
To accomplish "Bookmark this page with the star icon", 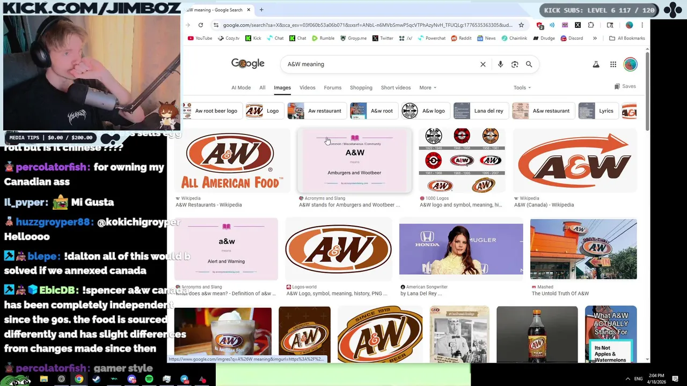I will (521, 25).
